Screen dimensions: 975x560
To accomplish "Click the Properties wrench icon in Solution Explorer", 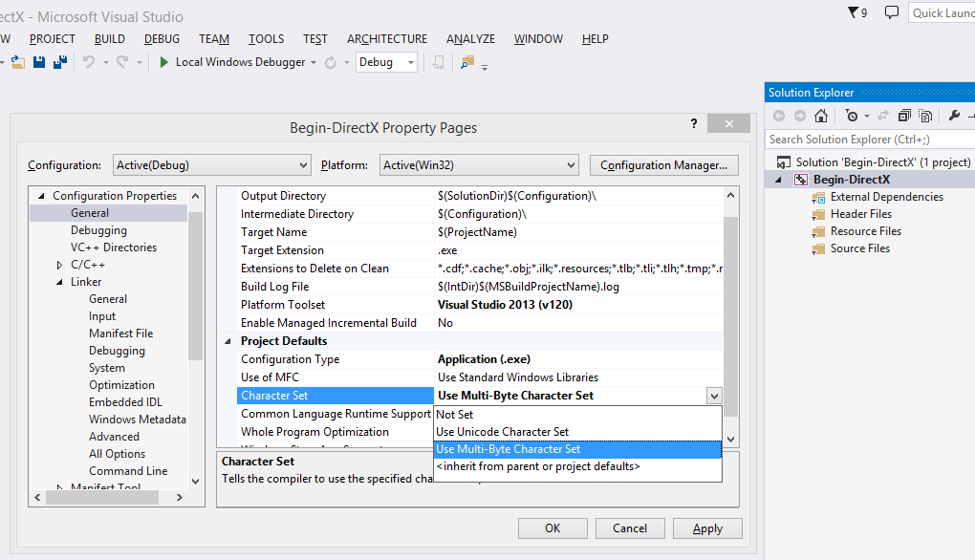I will (x=955, y=116).
